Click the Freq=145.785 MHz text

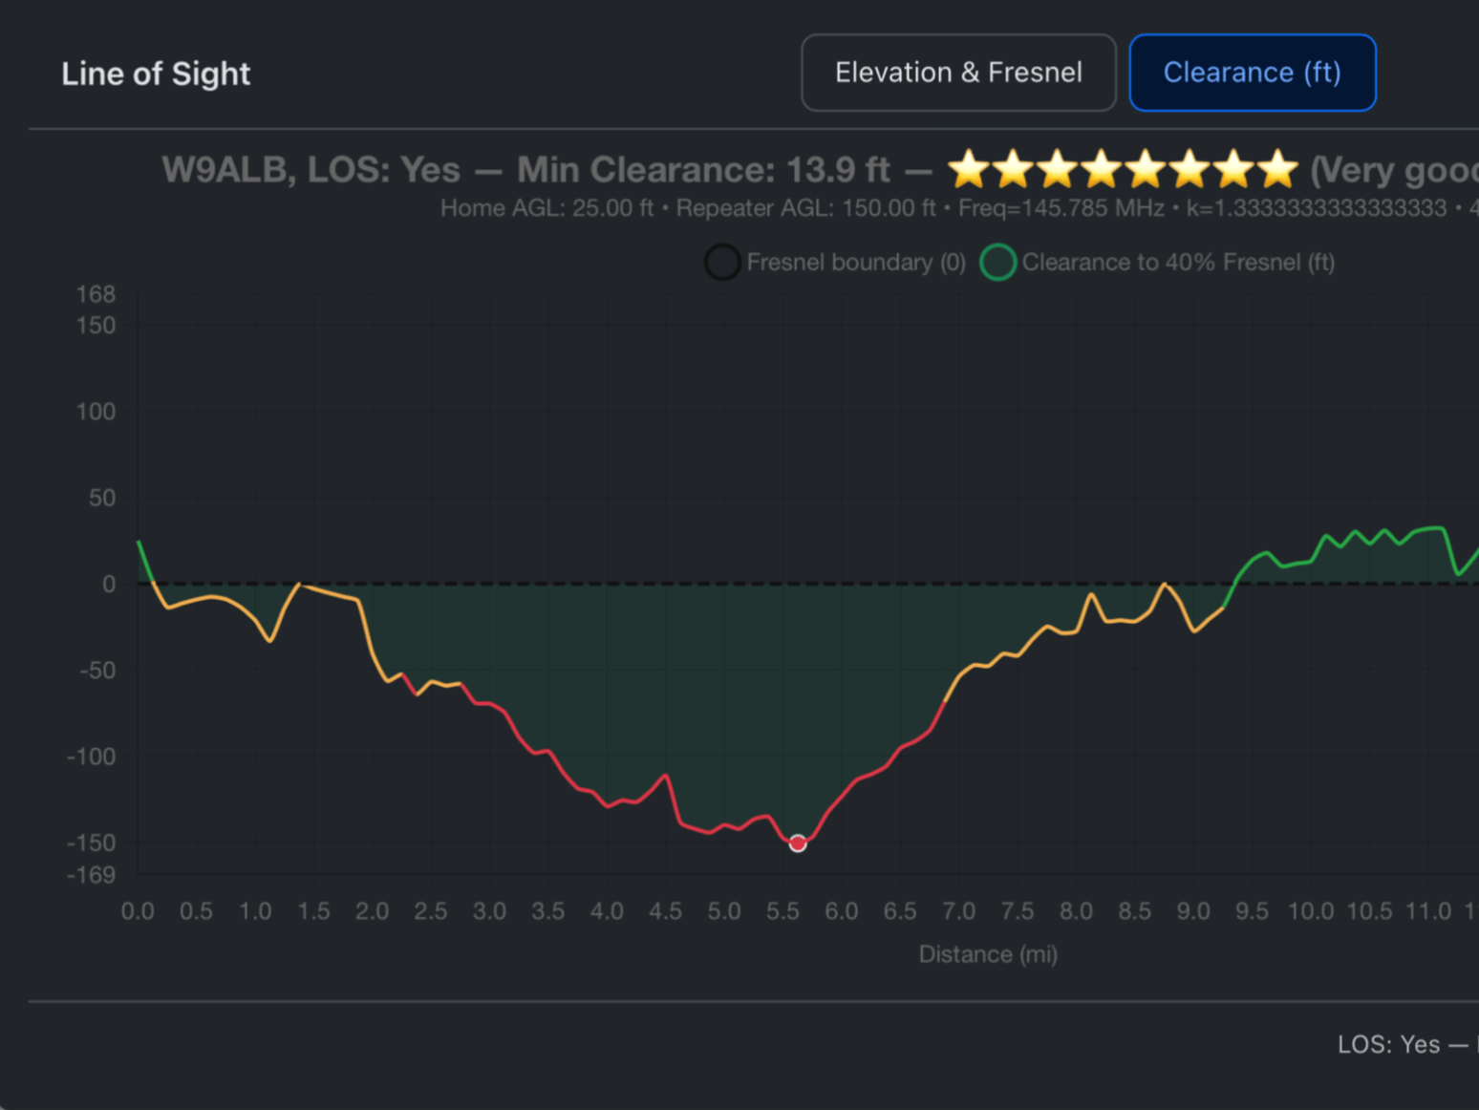click(1061, 208)
